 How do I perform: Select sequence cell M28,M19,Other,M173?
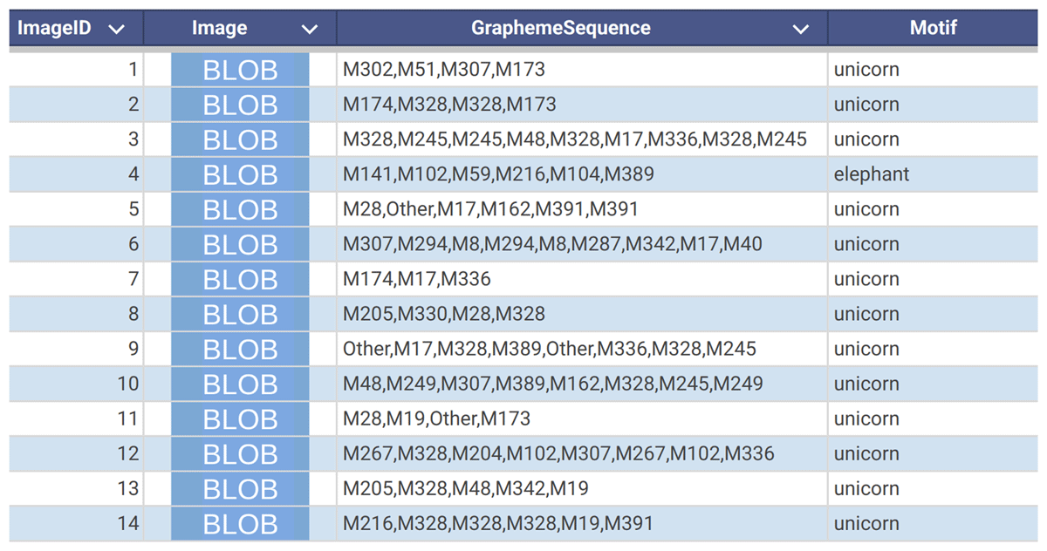tap(582, 418)
